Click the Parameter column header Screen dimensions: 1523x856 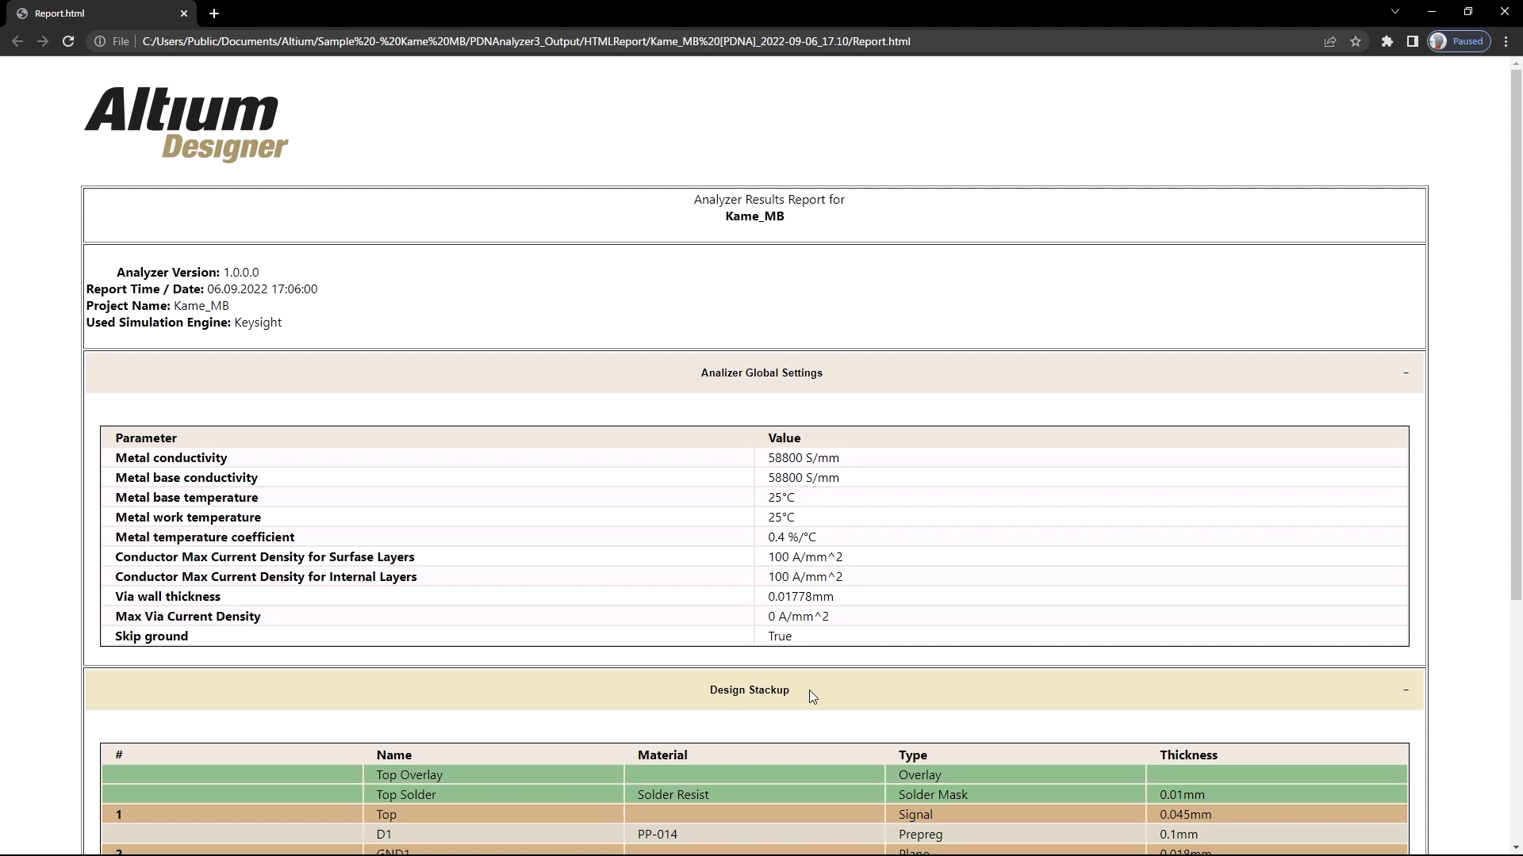146,438
